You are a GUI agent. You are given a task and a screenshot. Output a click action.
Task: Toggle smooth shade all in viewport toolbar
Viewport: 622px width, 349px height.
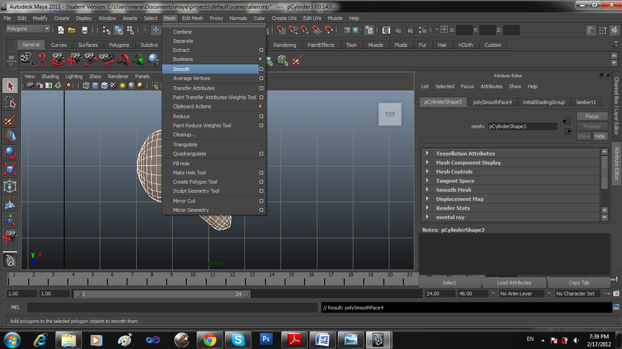tap(95, 85)
